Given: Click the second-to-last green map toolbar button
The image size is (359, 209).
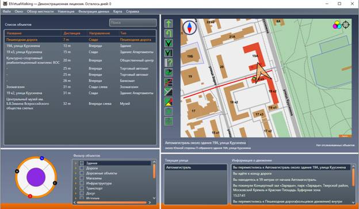Looking at the screenshot, I should point(169,112).
